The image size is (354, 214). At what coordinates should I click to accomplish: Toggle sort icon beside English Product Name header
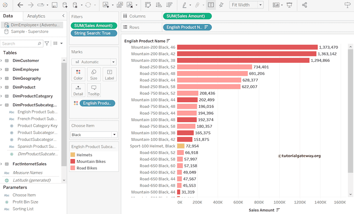[x=168, y=41]
